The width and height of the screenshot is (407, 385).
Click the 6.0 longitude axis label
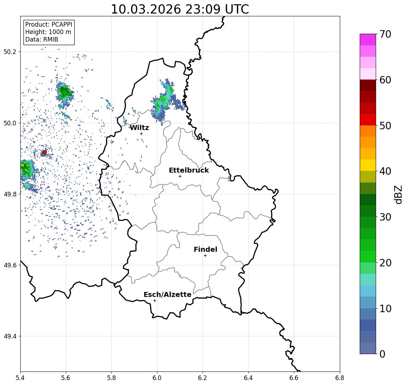pyautogui.click(x=157, y=378)
